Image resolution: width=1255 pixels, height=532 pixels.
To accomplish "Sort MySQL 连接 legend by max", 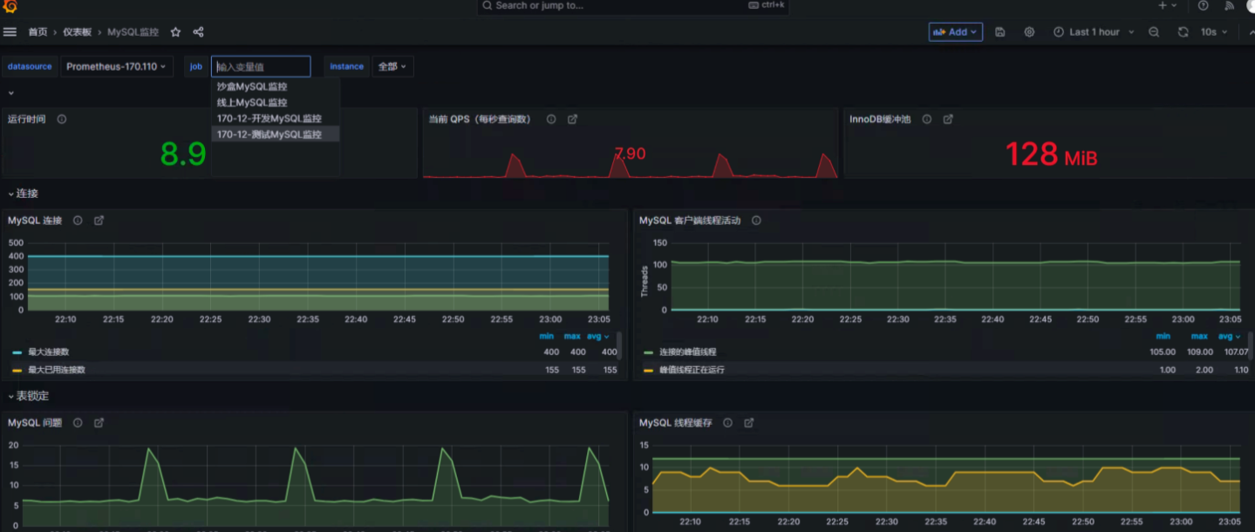I will [572, 336].
